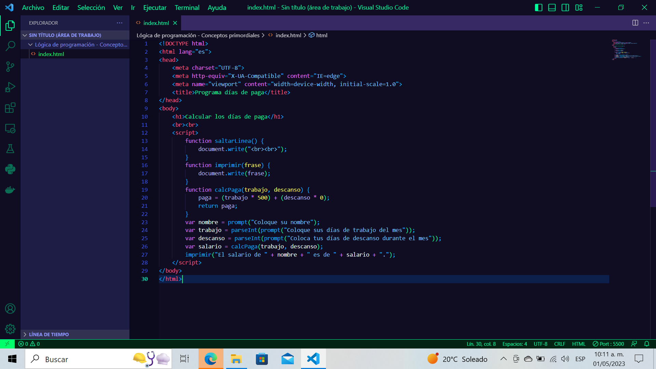The image size is (656, 369).
Task: Open the Editar menu
Action: click(61, 8)
